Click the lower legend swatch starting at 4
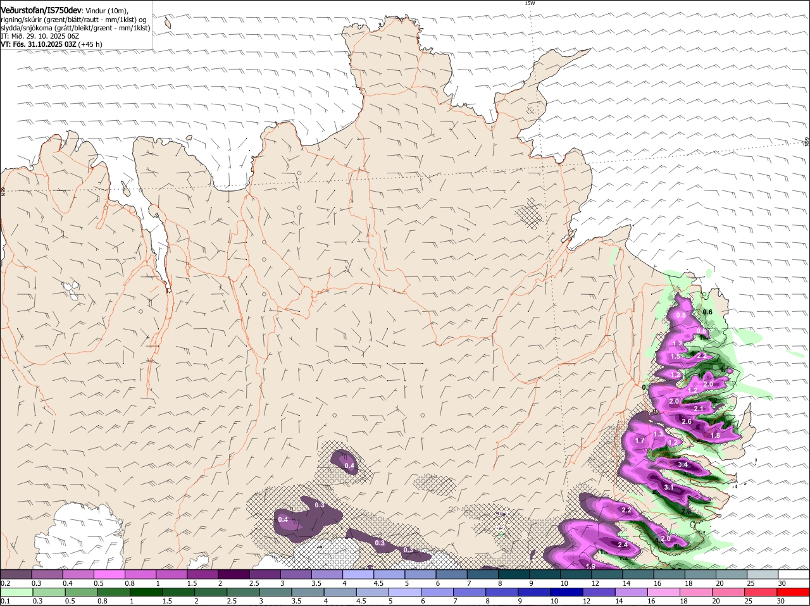 (340, 592)
